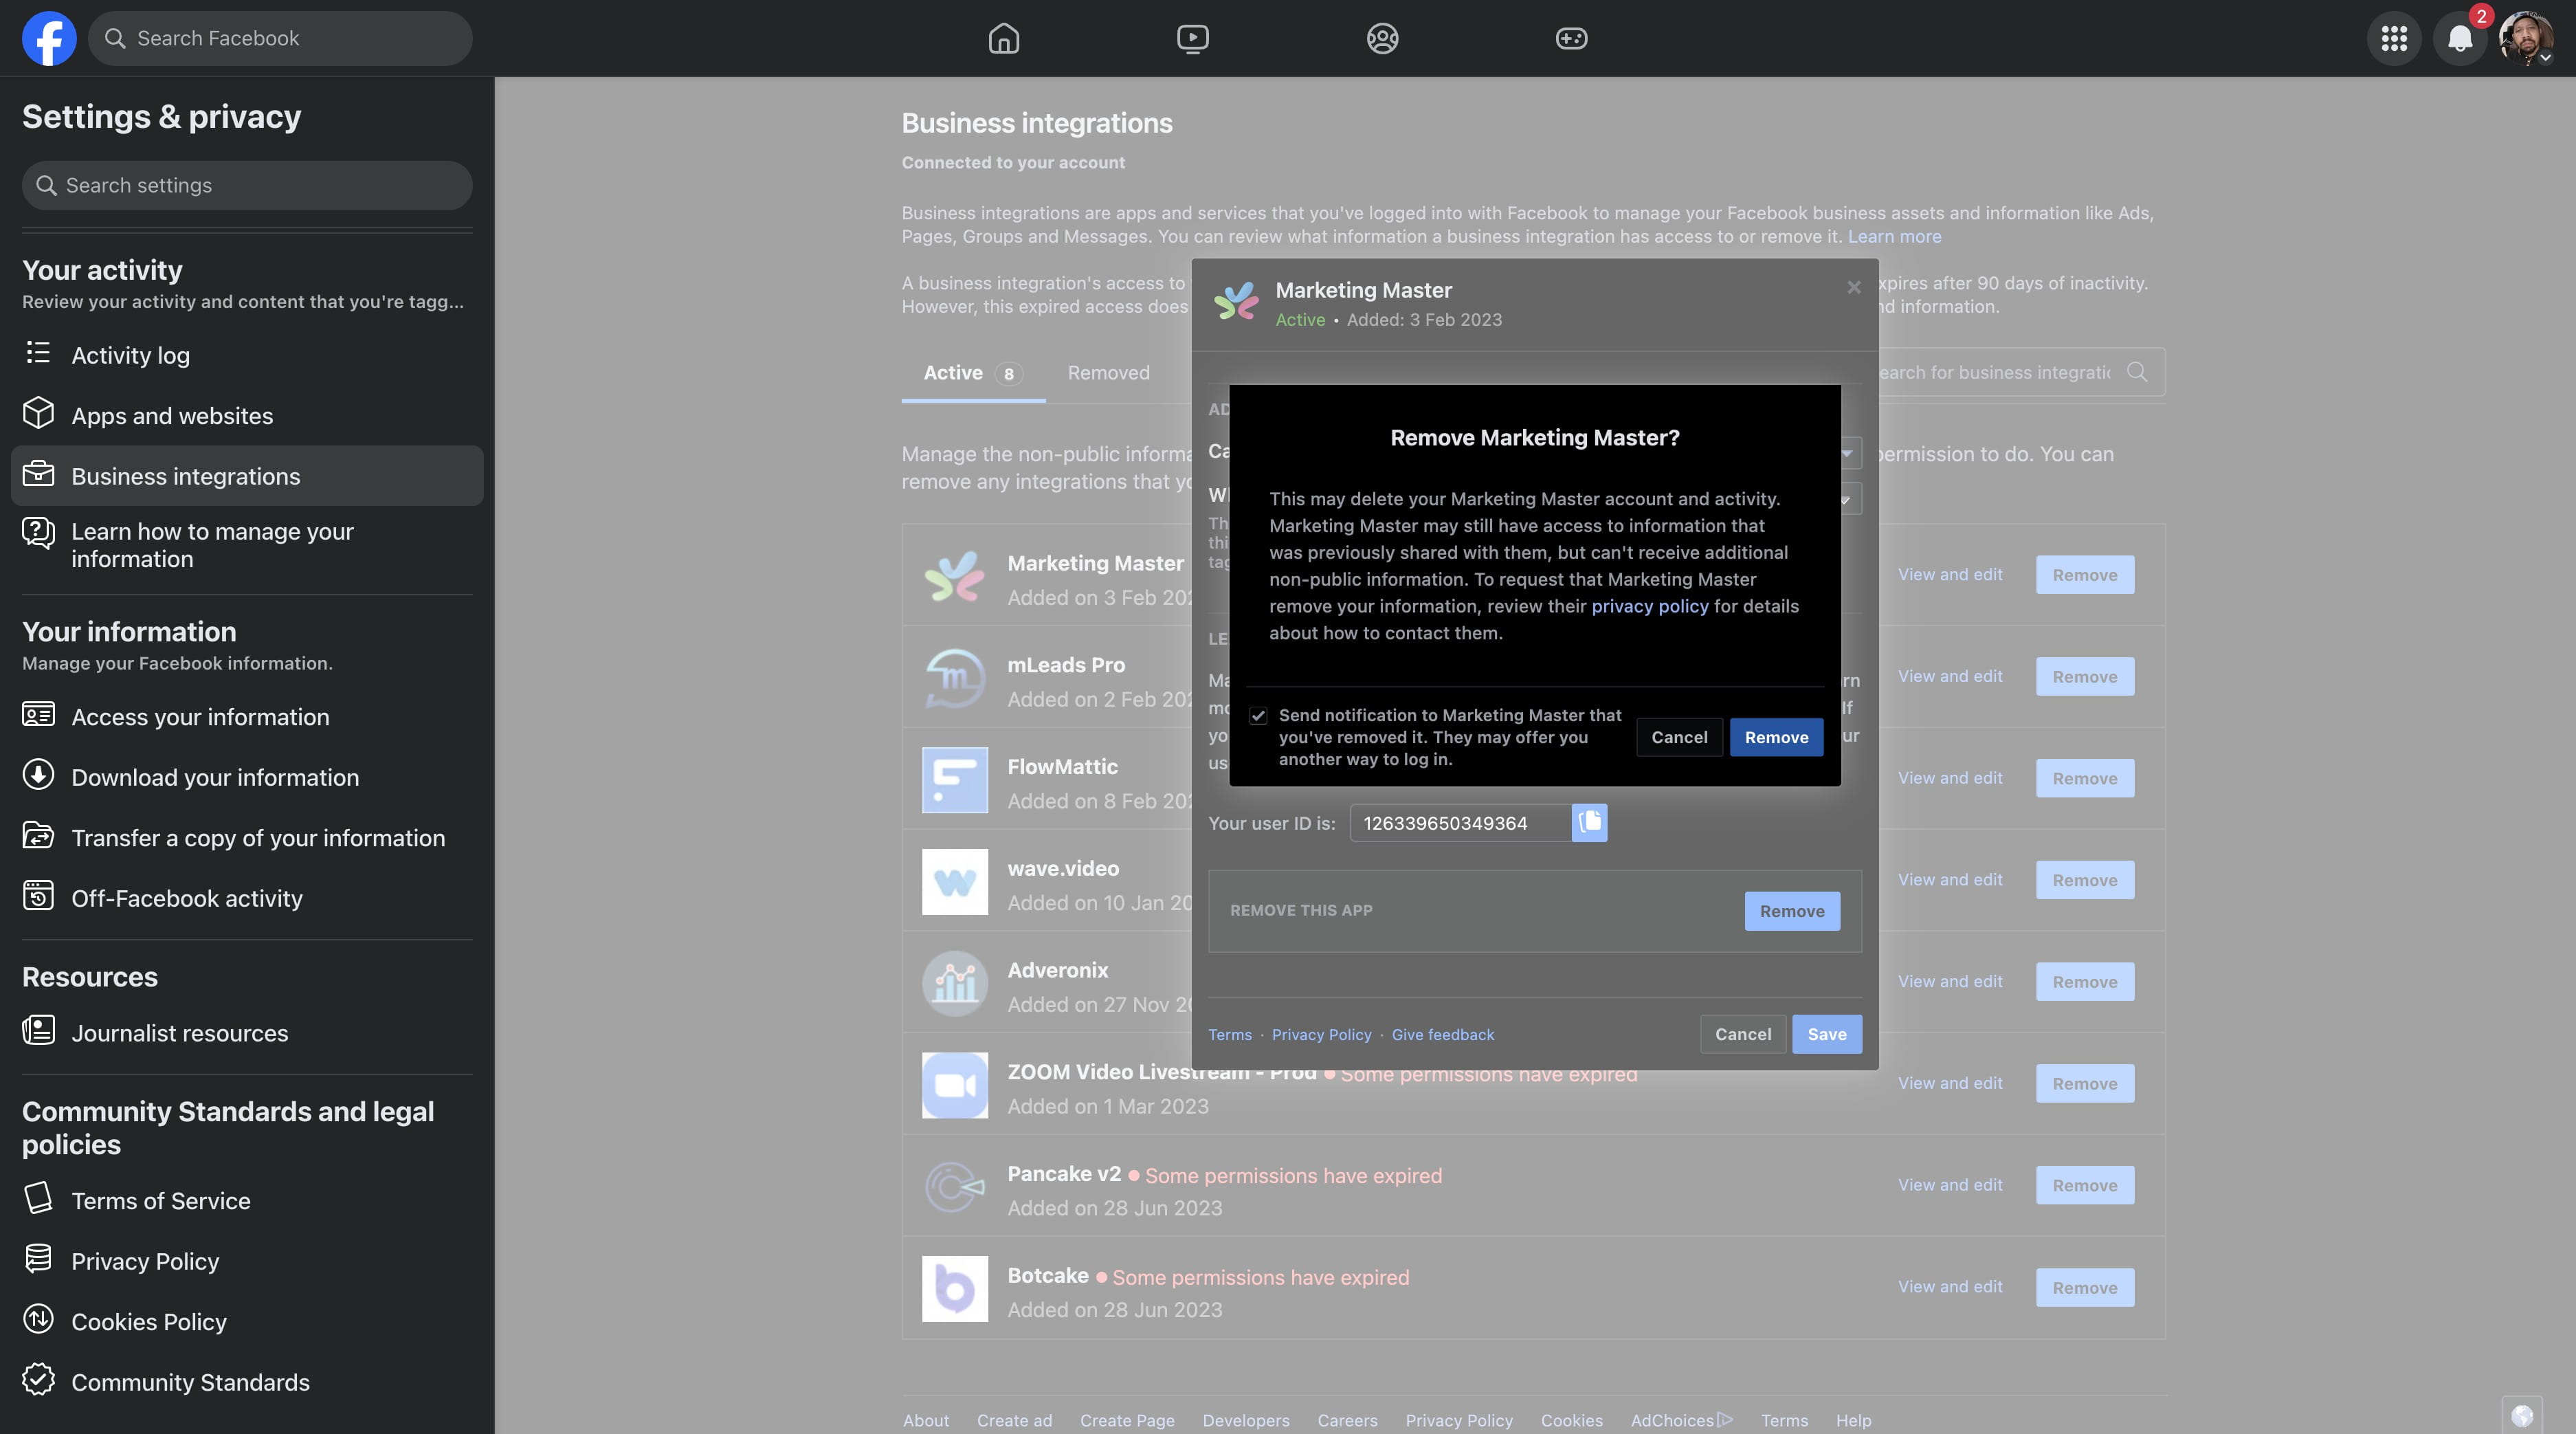Click Remove for Botcake

2084,1288
